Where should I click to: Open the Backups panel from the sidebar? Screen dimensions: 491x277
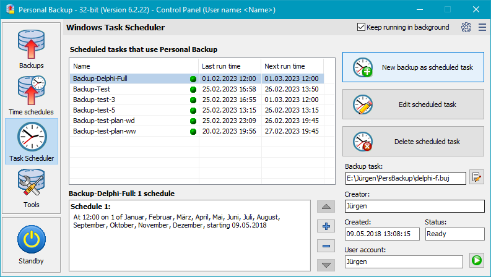pos(32,49)
